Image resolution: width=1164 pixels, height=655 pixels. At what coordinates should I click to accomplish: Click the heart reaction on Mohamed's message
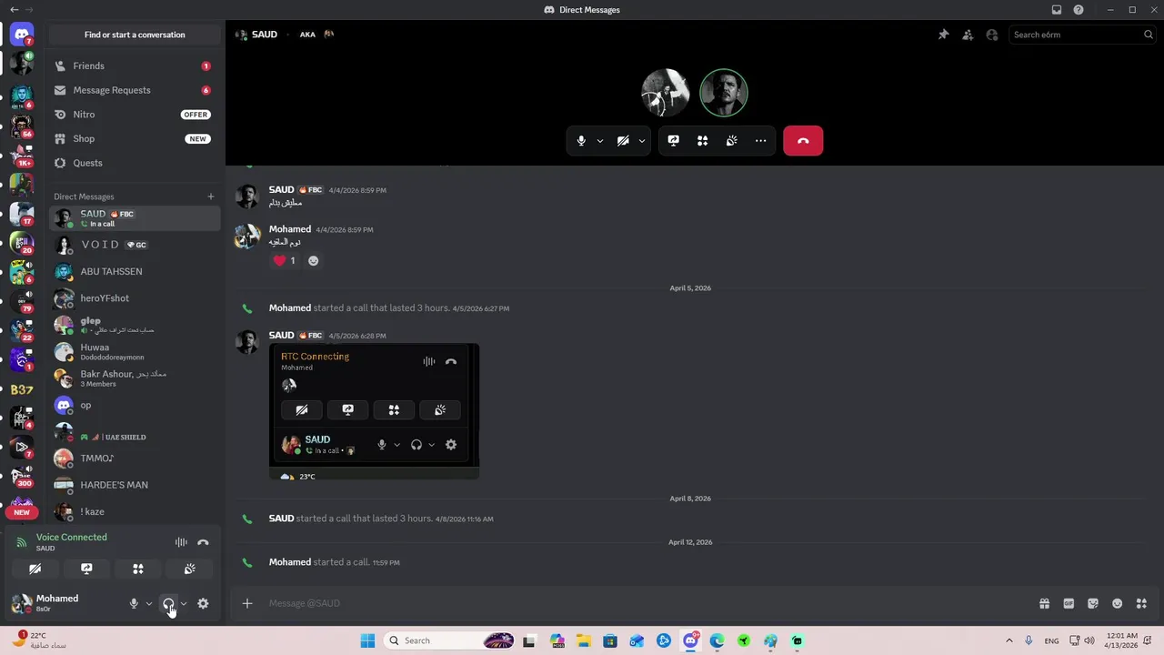(285, 260)
